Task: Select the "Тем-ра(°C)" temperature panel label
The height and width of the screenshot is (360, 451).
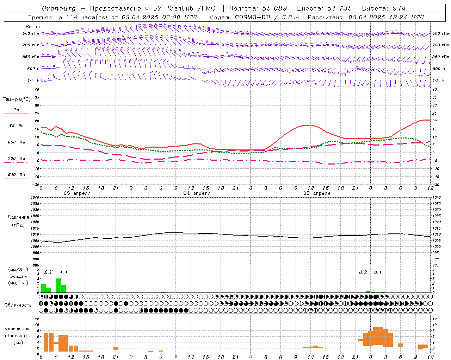Action: pyautogui.click(x=17, y=99)
